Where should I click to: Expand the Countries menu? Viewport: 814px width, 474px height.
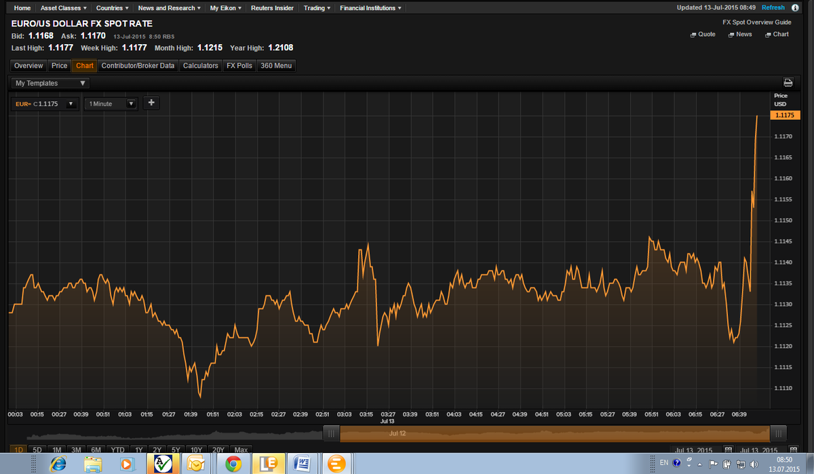click(113, 8)
